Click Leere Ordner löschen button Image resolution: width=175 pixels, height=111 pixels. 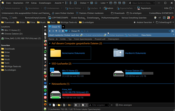(x=63, y=13)
